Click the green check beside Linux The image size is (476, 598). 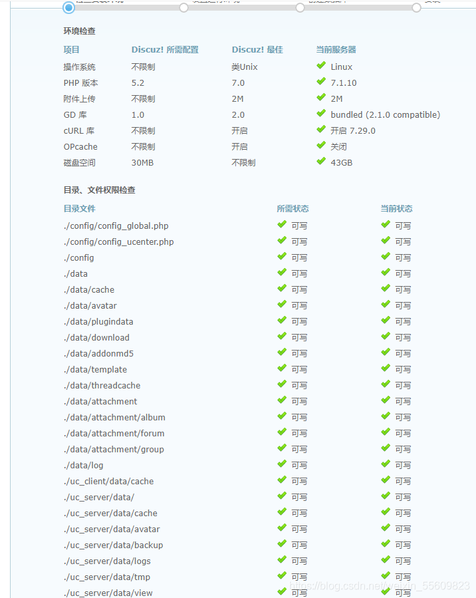[x=321, y=66]
